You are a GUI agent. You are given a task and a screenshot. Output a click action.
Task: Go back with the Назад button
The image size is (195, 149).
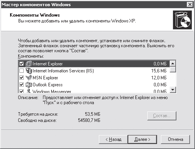click(113, 139)
